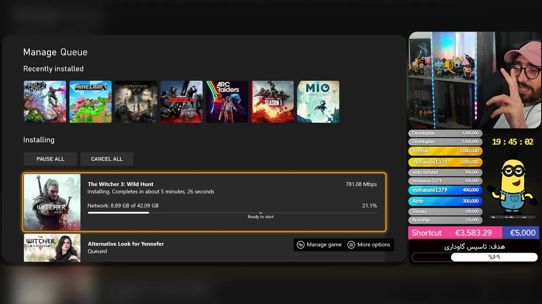Click the Manage game icon
Viewport: 542px width, 304px height.
click(x=301, y=244)
